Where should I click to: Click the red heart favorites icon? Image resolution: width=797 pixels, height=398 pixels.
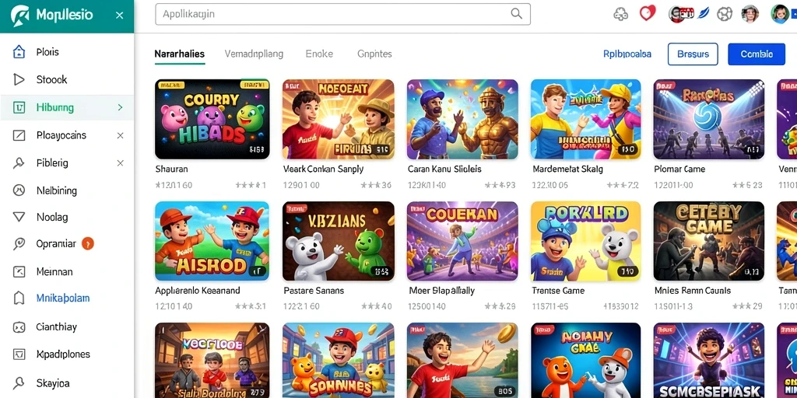(647, 13)
